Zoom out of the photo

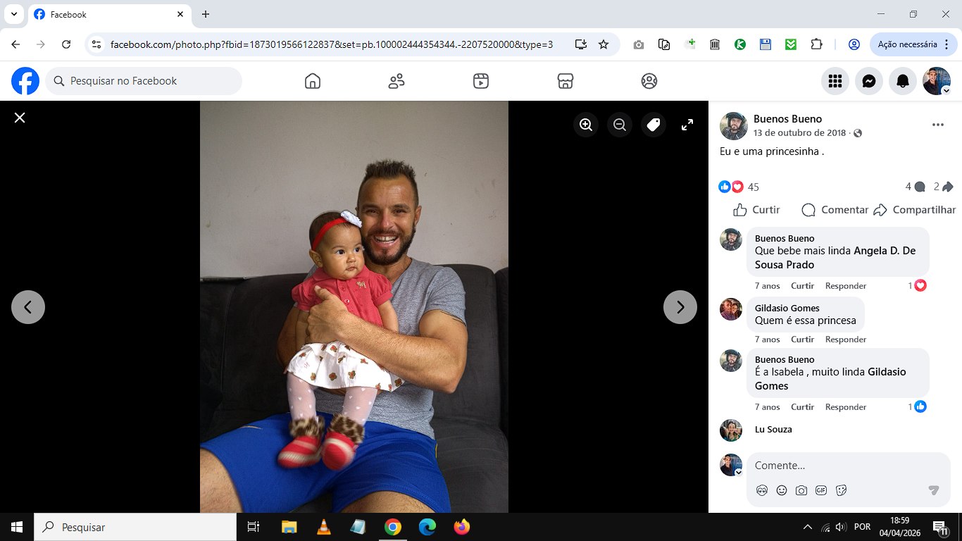tap(620, 125)
